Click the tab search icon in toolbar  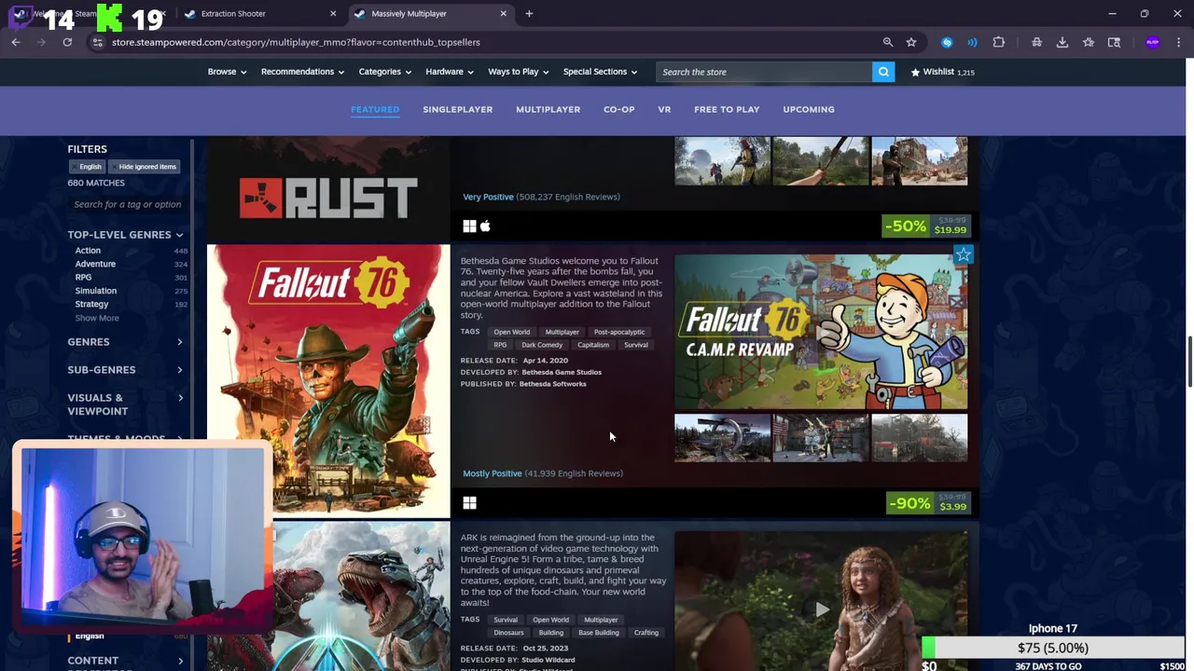tap(1114, 42)
